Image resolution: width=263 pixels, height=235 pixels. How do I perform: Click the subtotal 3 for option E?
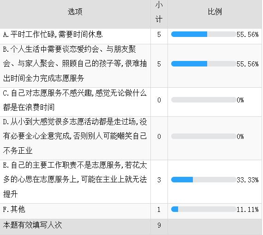[159, 180]
